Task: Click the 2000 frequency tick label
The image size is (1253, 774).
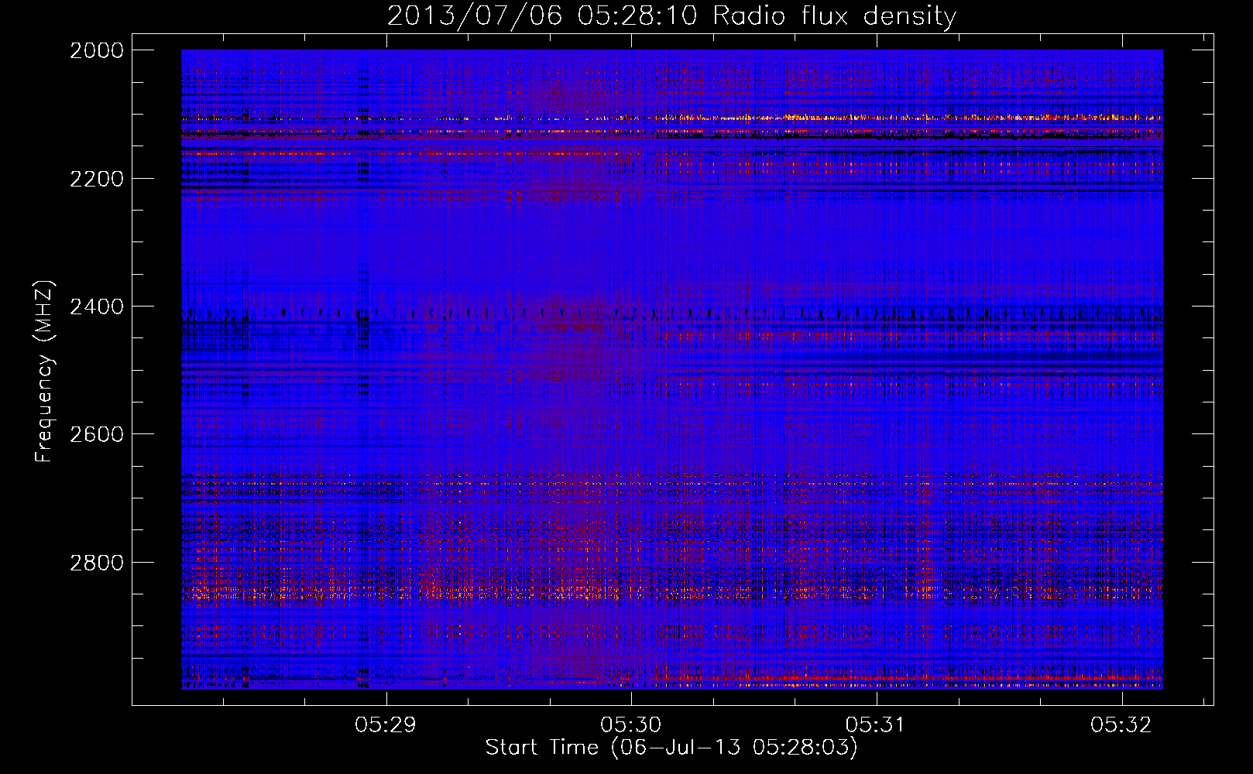Action: pyautogui.click(x=97, y=50)
